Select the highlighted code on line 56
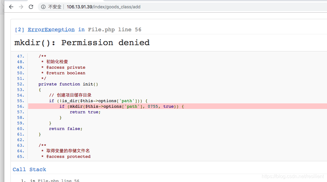 point(122,106)
